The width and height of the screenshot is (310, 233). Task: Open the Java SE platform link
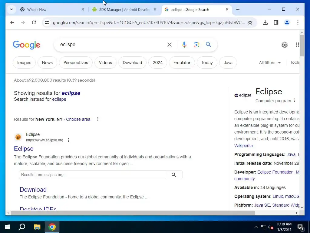(262, 205)
